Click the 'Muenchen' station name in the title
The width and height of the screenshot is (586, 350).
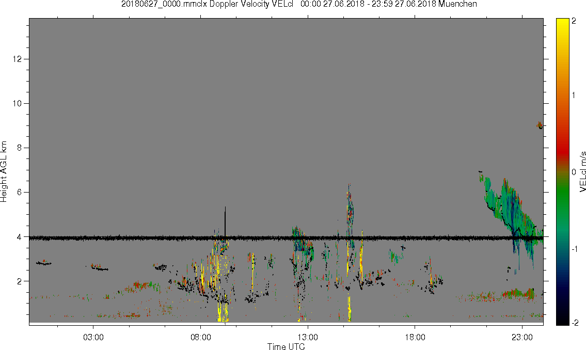pyautogui.click(x=458, y=4)
